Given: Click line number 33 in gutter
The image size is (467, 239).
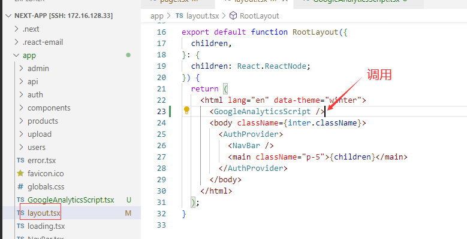Looking at the screenshot, I should tap(161, 225).
